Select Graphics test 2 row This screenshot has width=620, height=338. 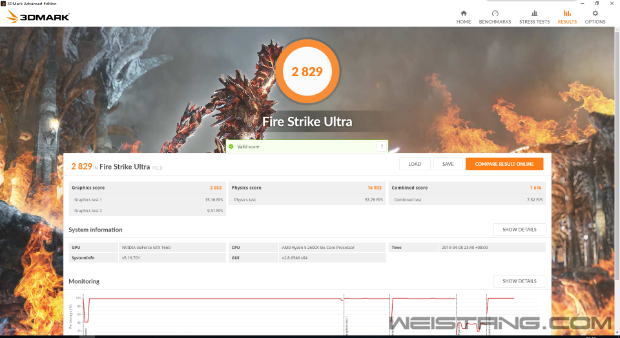(147, 211)
